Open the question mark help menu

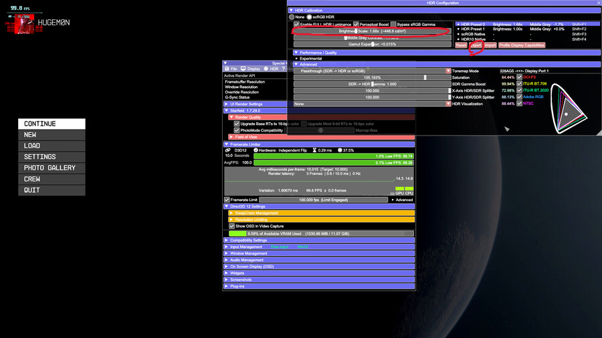(x=284, y=69)
